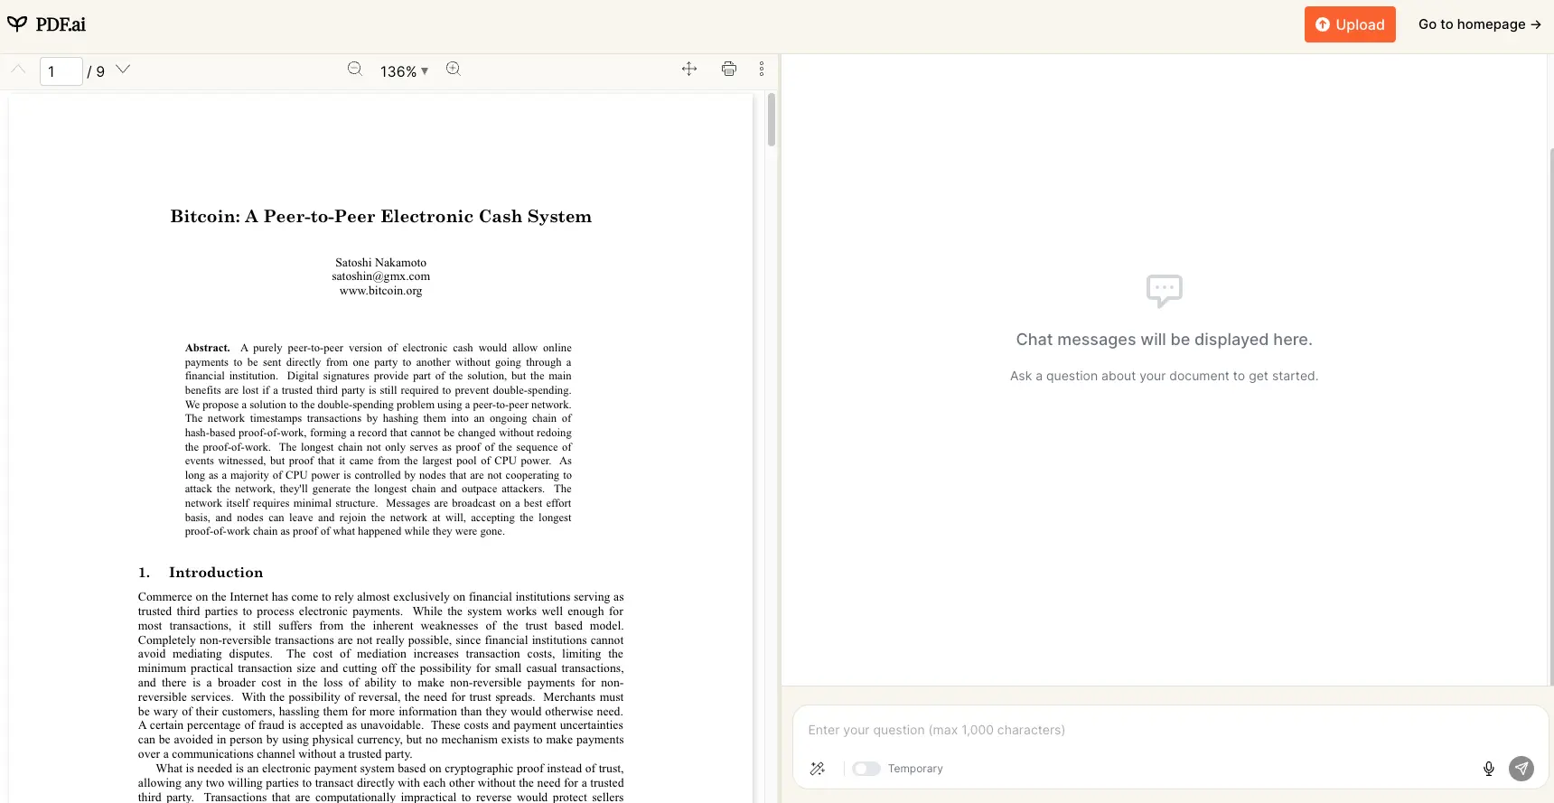
Task: Click the Bitcoin paper title heading
Action: click(380, 217)
